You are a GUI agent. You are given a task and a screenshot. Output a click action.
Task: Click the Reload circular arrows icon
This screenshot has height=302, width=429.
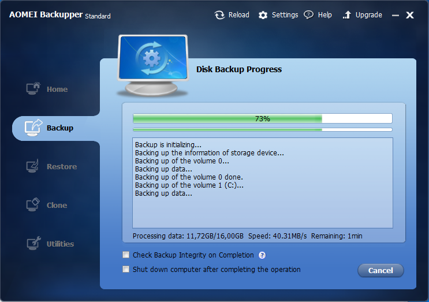pyautogui.click(x=219, y=15)
